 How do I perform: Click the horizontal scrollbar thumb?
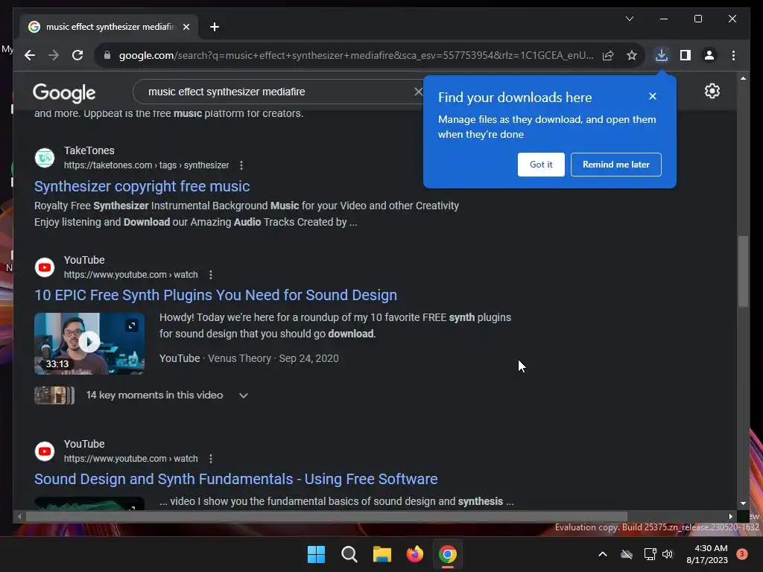pyautogui.click(x=326, y=517)
